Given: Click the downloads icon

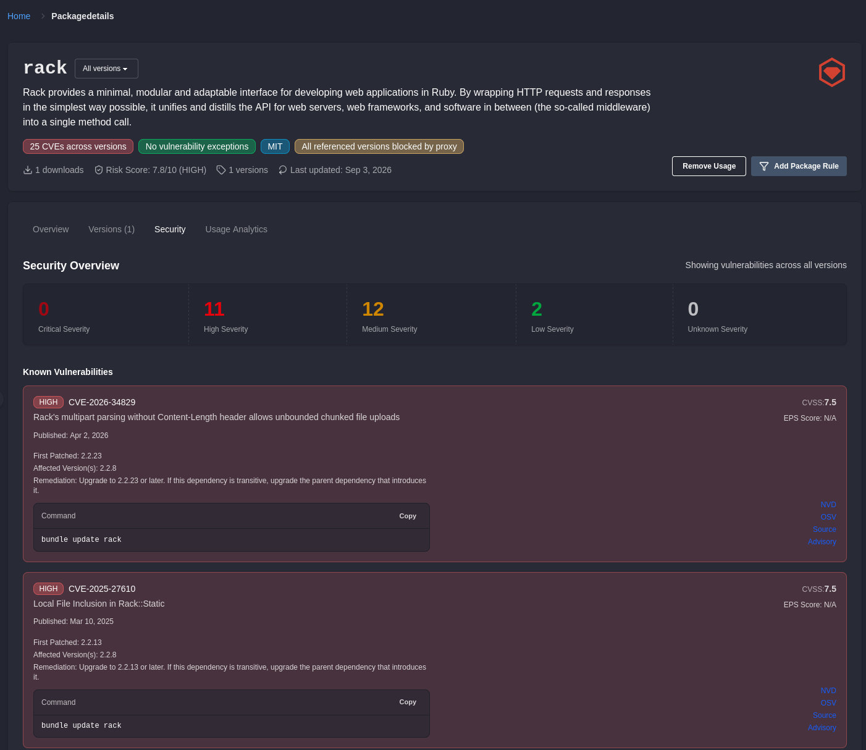Looking at the screenshot, I should 28,170.
